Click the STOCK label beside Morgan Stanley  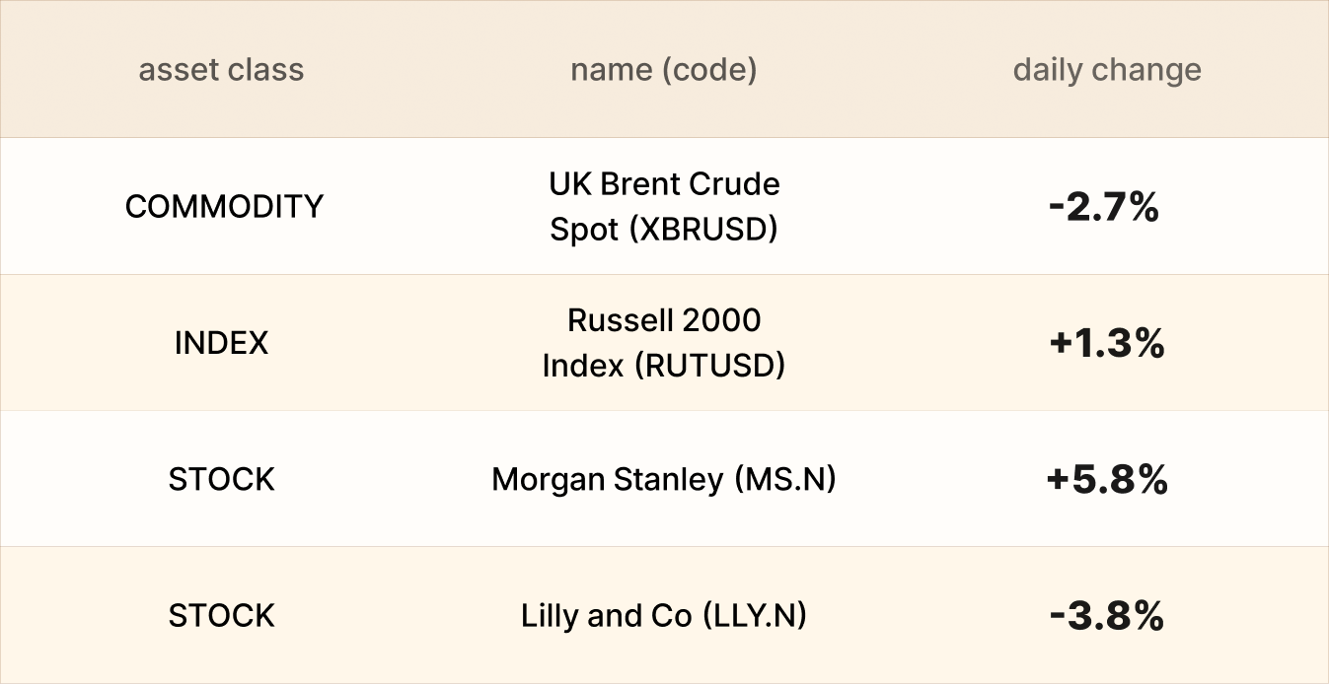coord(221,479)
